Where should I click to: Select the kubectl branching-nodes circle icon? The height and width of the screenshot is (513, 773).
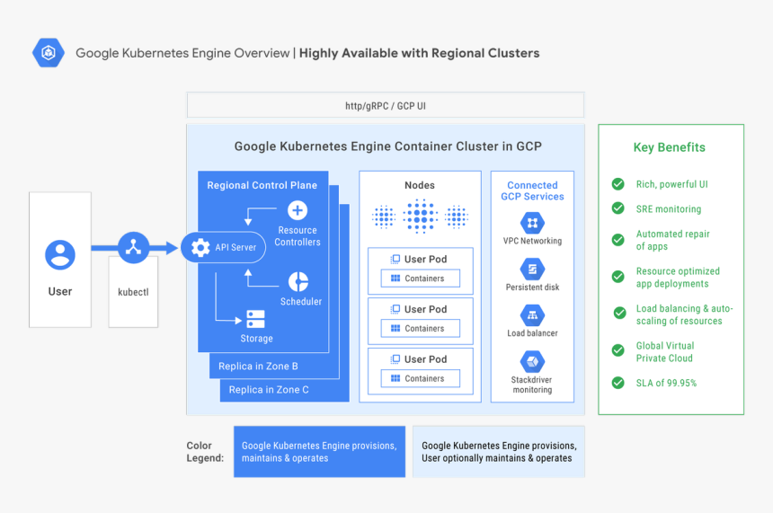click(x=133, y=247)
